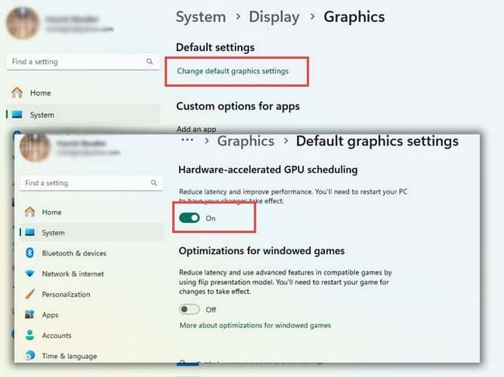Go back to Graphics in the front window breadcrumb
Viewport: 504px width, 377px height.
[x=245, y=141]
